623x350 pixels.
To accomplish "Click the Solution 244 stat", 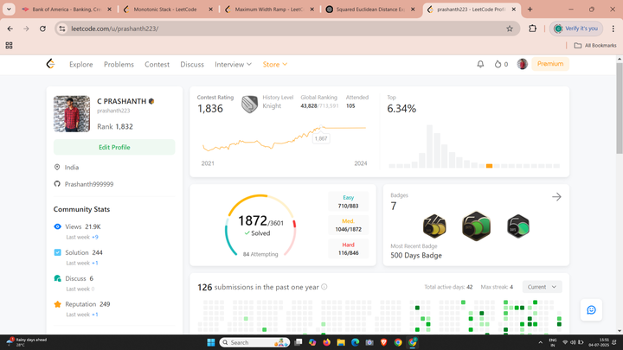I will (x=78, y=252).
